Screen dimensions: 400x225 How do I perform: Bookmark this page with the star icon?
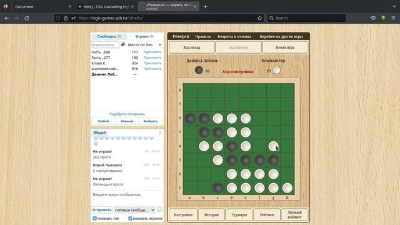pyautogui.click(x=260, y=18)
